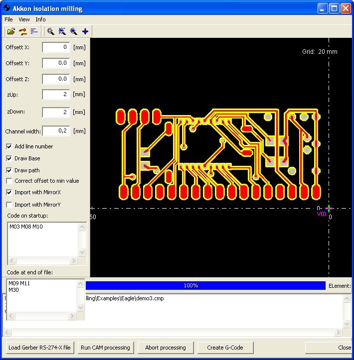Open the View menu
Screen dimensions: 354x360
click(24, 19)
